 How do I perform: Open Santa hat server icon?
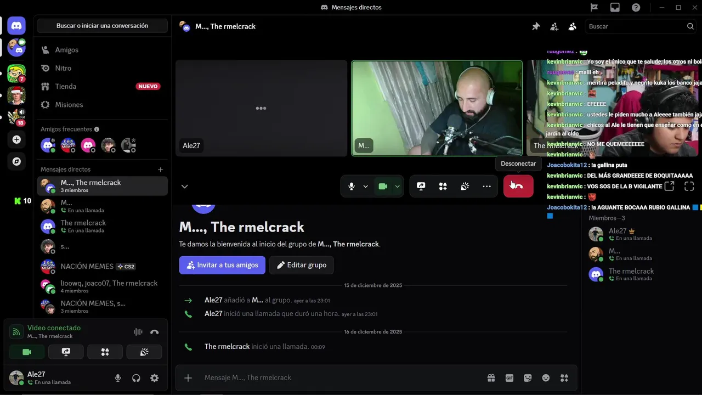(x=16, y=95)
